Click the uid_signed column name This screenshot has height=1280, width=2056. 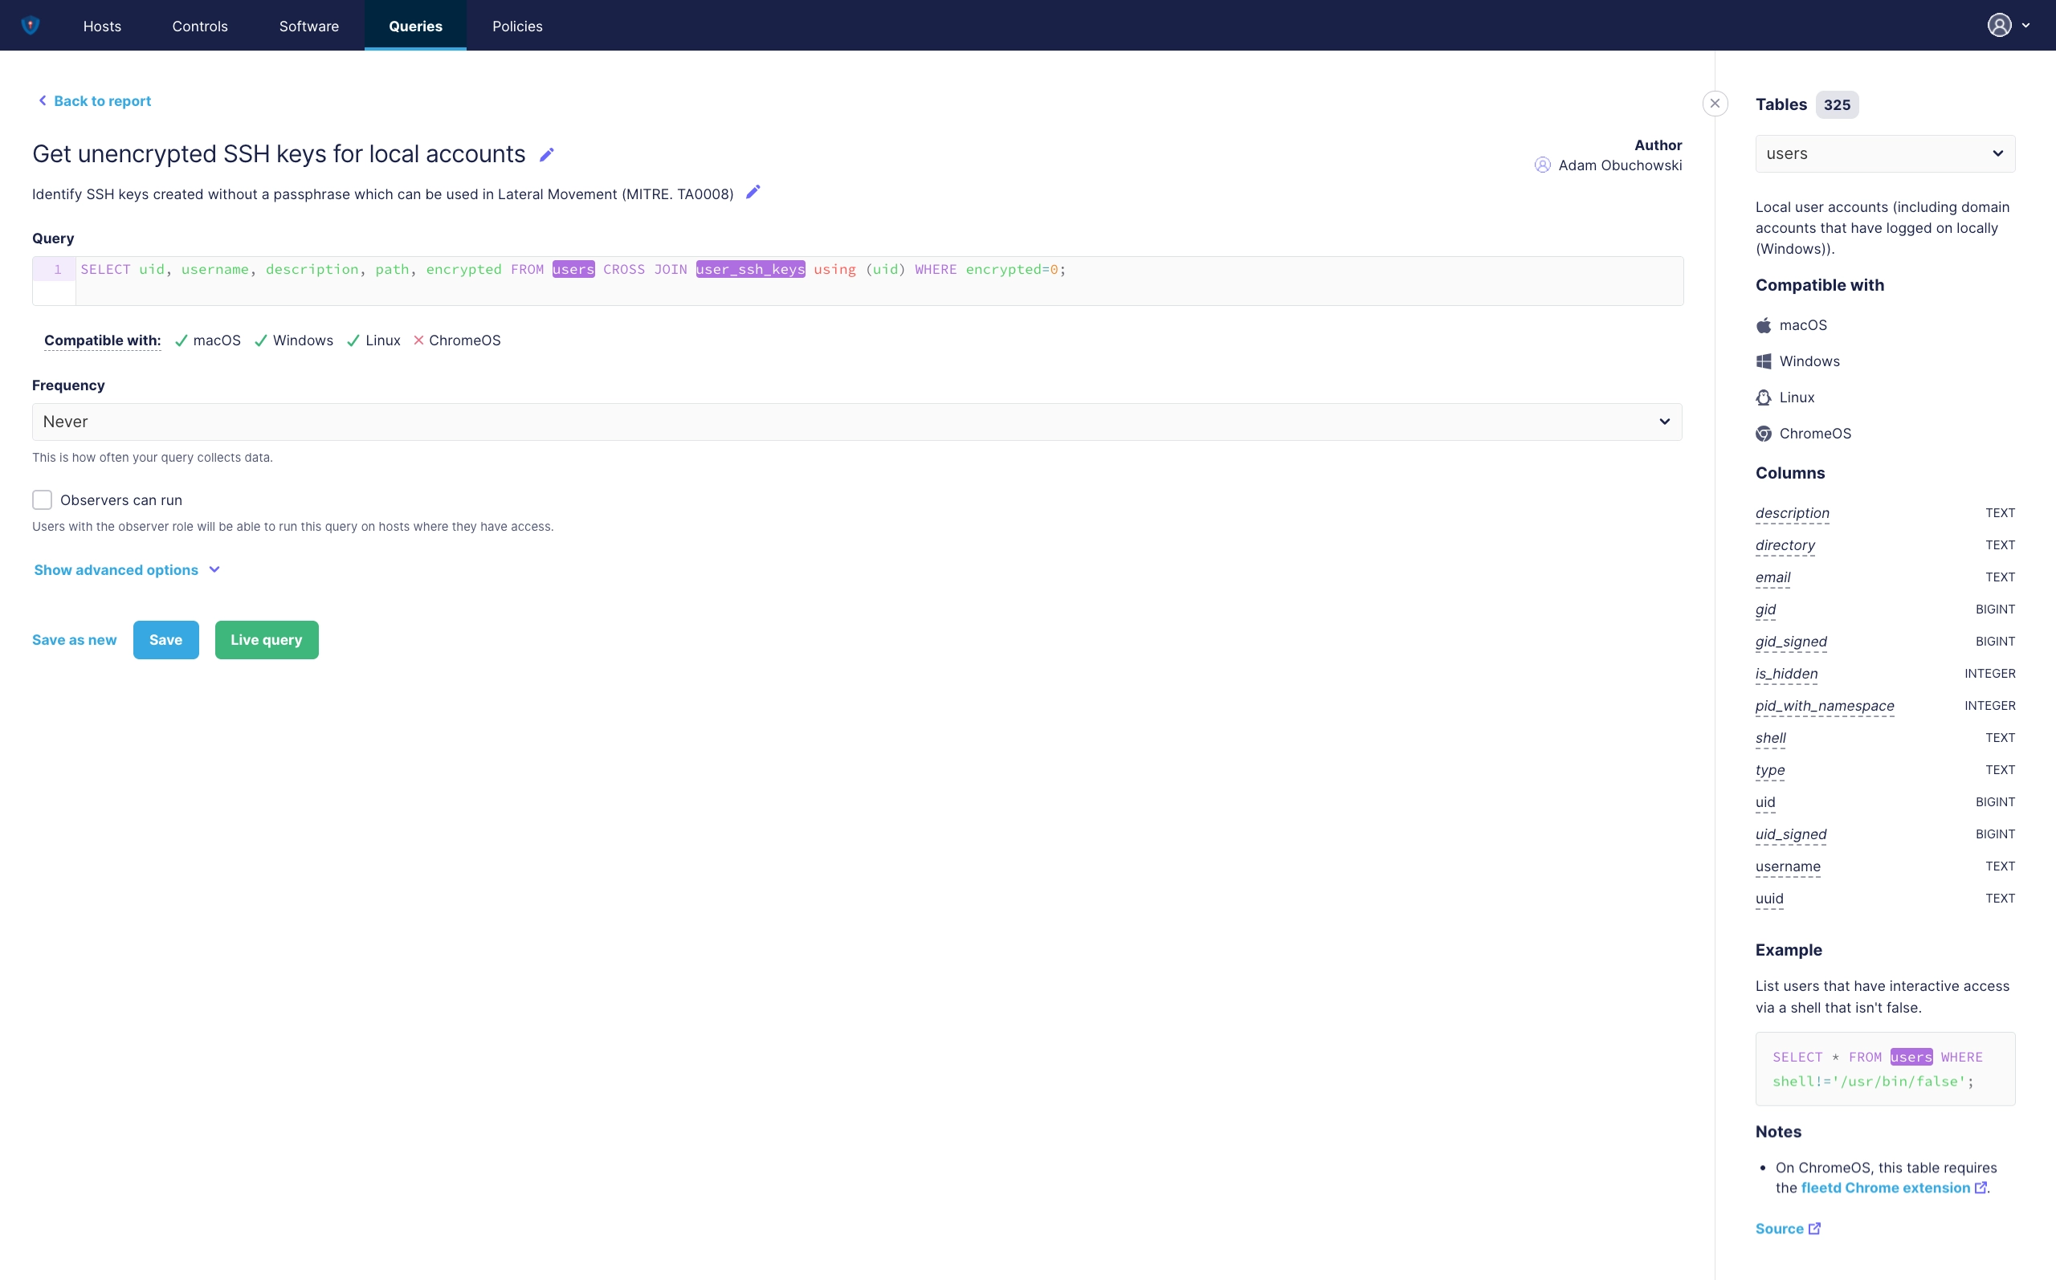[x=1791, y=834]
